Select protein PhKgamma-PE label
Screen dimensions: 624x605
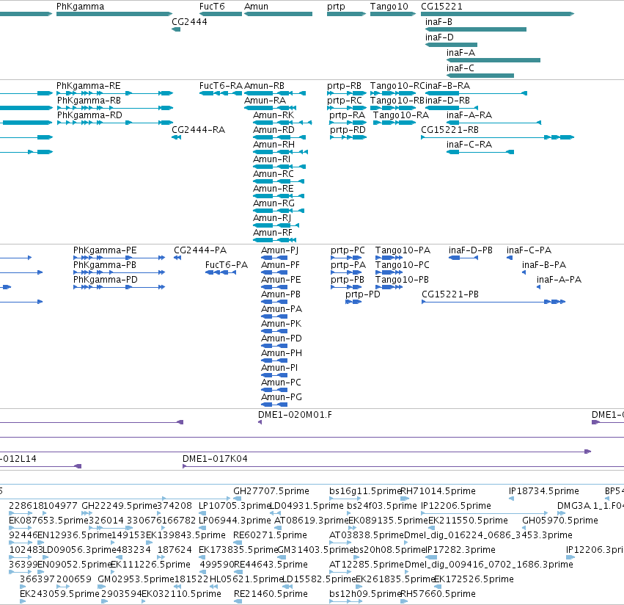point(105,250)
